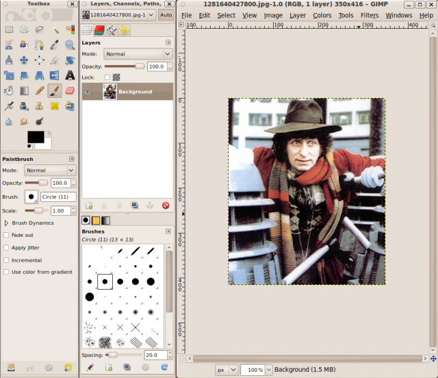438x378 pixels.
Task: Click the Auto button in Layers dock
Action: (x=166, y=14)
